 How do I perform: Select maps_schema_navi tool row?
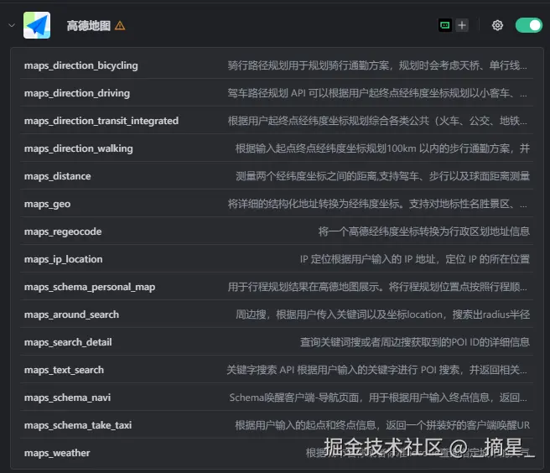[x=277, y=398]
